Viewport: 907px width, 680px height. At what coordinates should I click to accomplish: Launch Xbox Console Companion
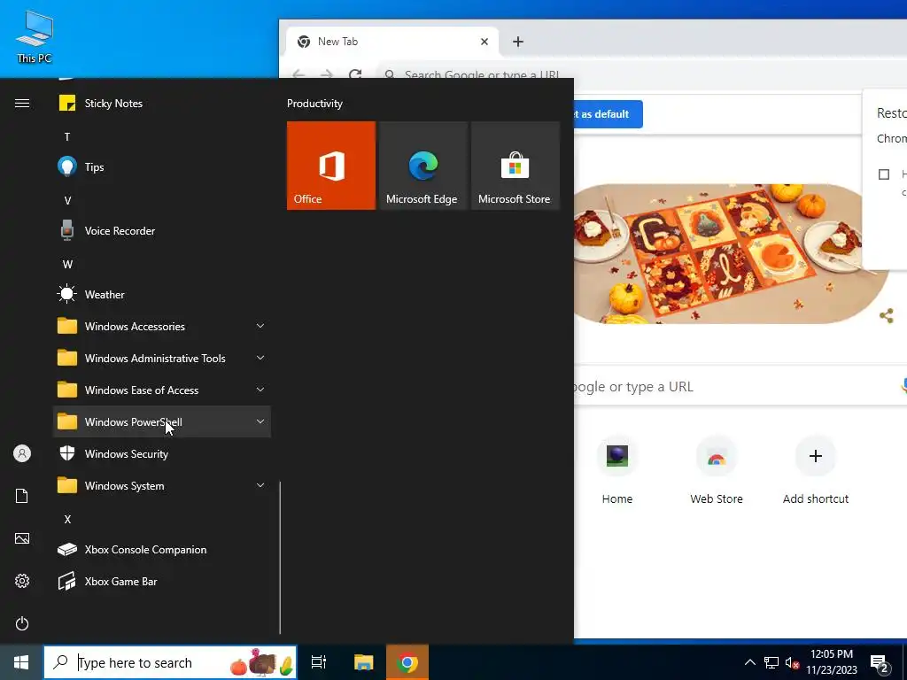pos(162,549)
